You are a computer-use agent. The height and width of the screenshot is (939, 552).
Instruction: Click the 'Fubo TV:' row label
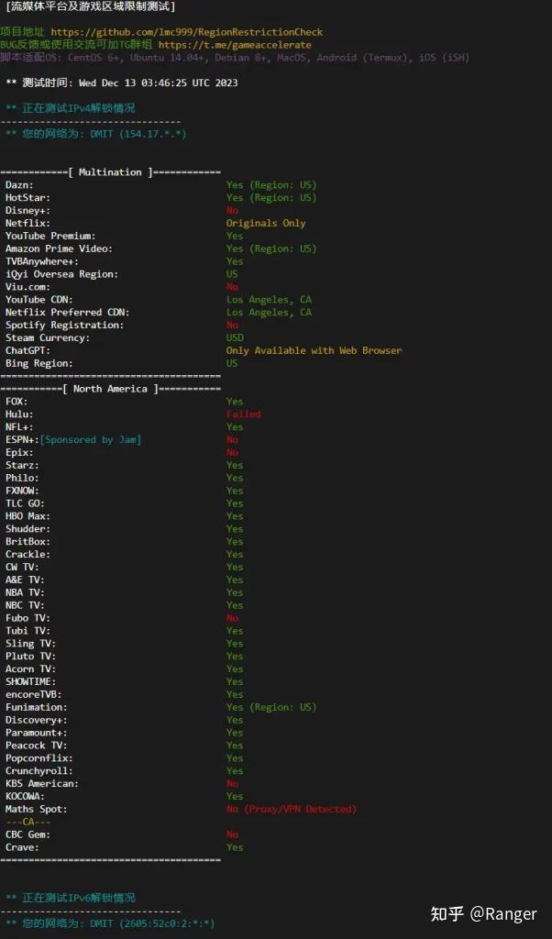(x=28, y=618)
